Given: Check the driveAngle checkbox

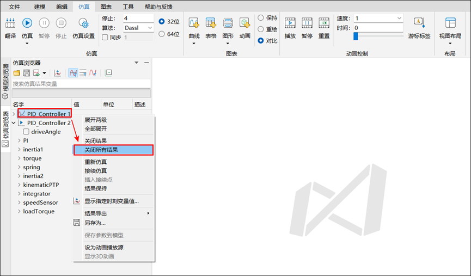Looking at the screenshot, I should click(x=26, y=132).
